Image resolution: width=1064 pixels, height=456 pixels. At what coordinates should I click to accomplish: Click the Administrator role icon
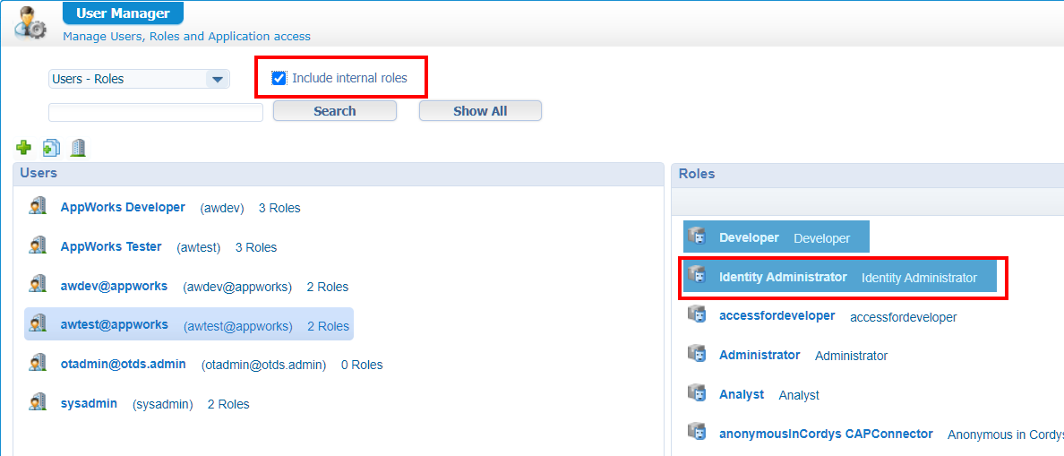coord(697,354)
